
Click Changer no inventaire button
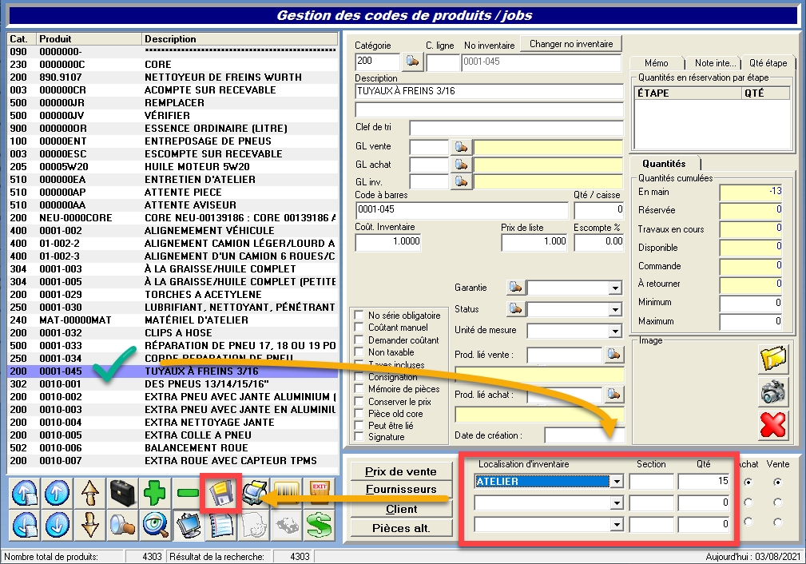pyautogui.click(x=571, y=44)
